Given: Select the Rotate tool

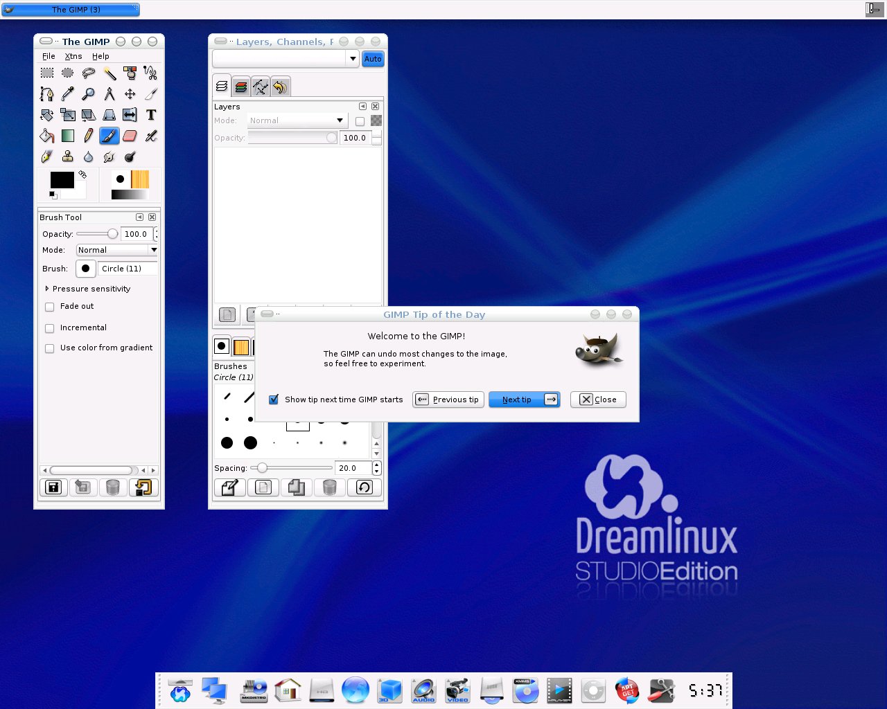Looking at the screenshot, I should pos(47,115).
